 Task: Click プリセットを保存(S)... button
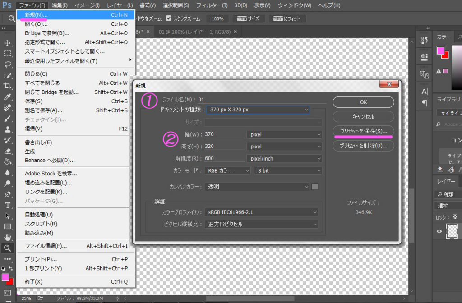tap(363, 131)
